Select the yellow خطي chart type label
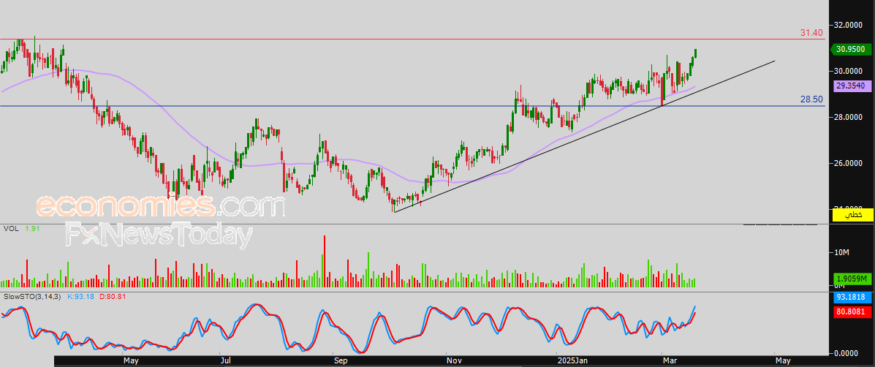Screen dimensions: 875x367 click(852, 215)
